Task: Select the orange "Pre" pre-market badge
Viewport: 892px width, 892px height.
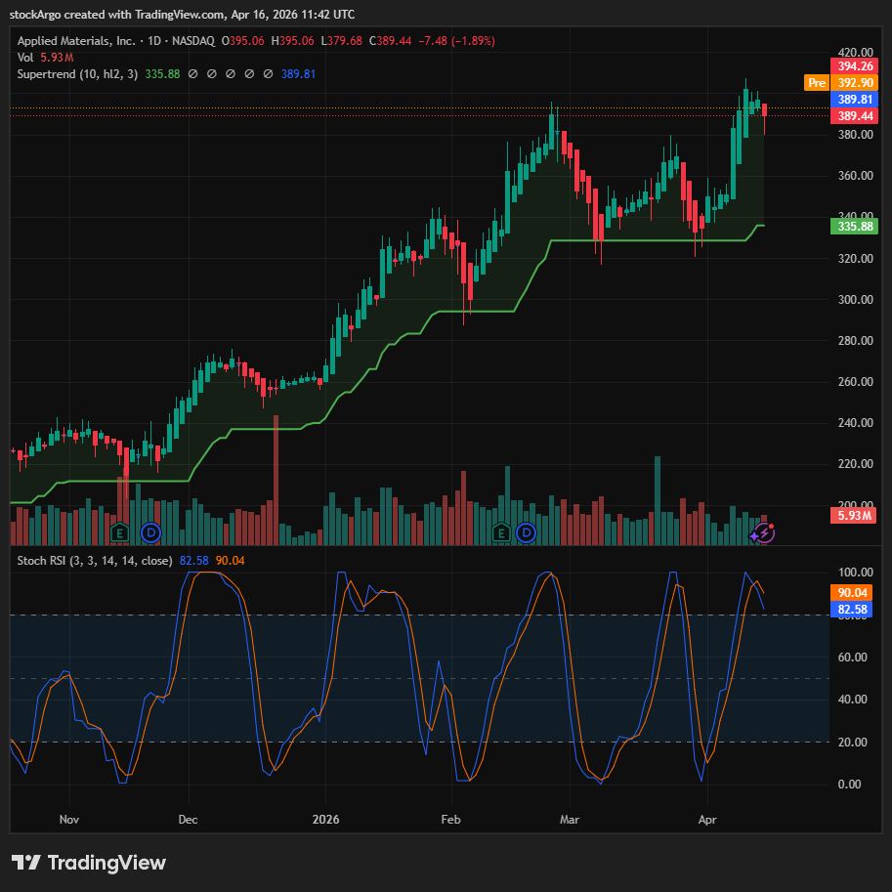Action: pyautogui.click(x=816, y=83)
